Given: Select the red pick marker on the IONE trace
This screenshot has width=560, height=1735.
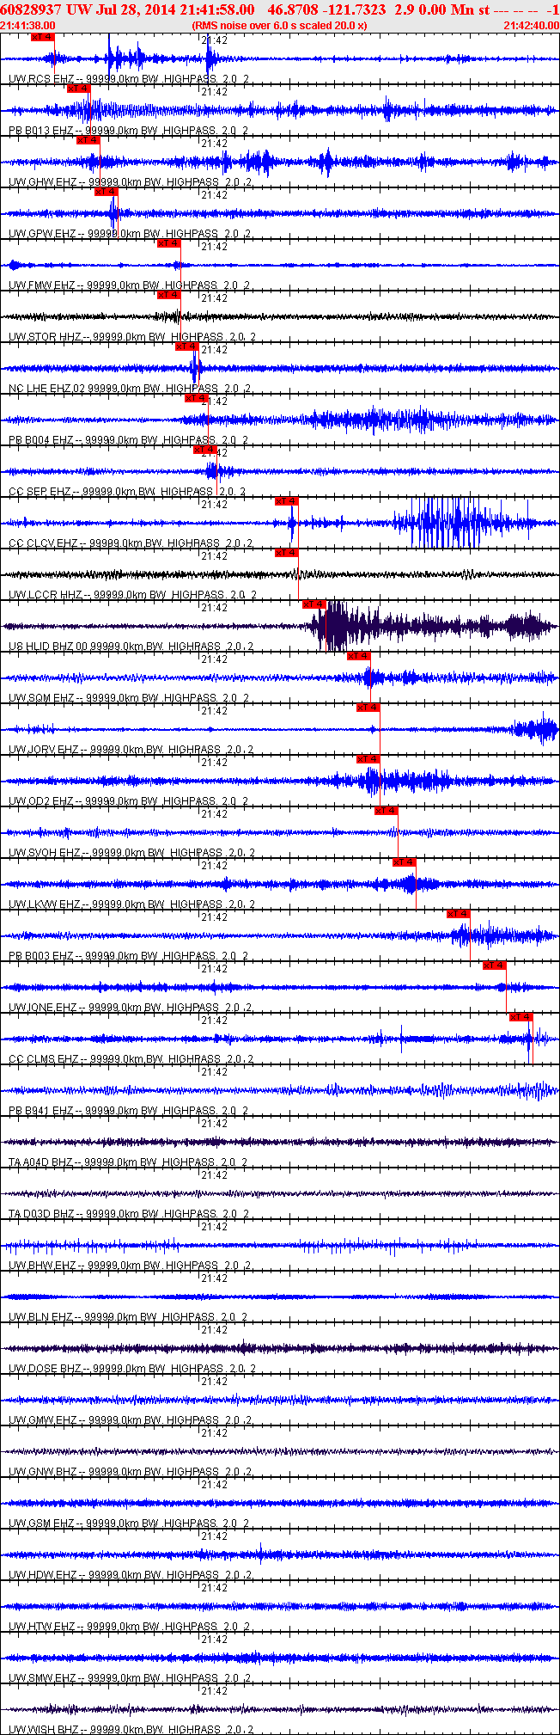Looking at the screenshot, I should (494, 966).
